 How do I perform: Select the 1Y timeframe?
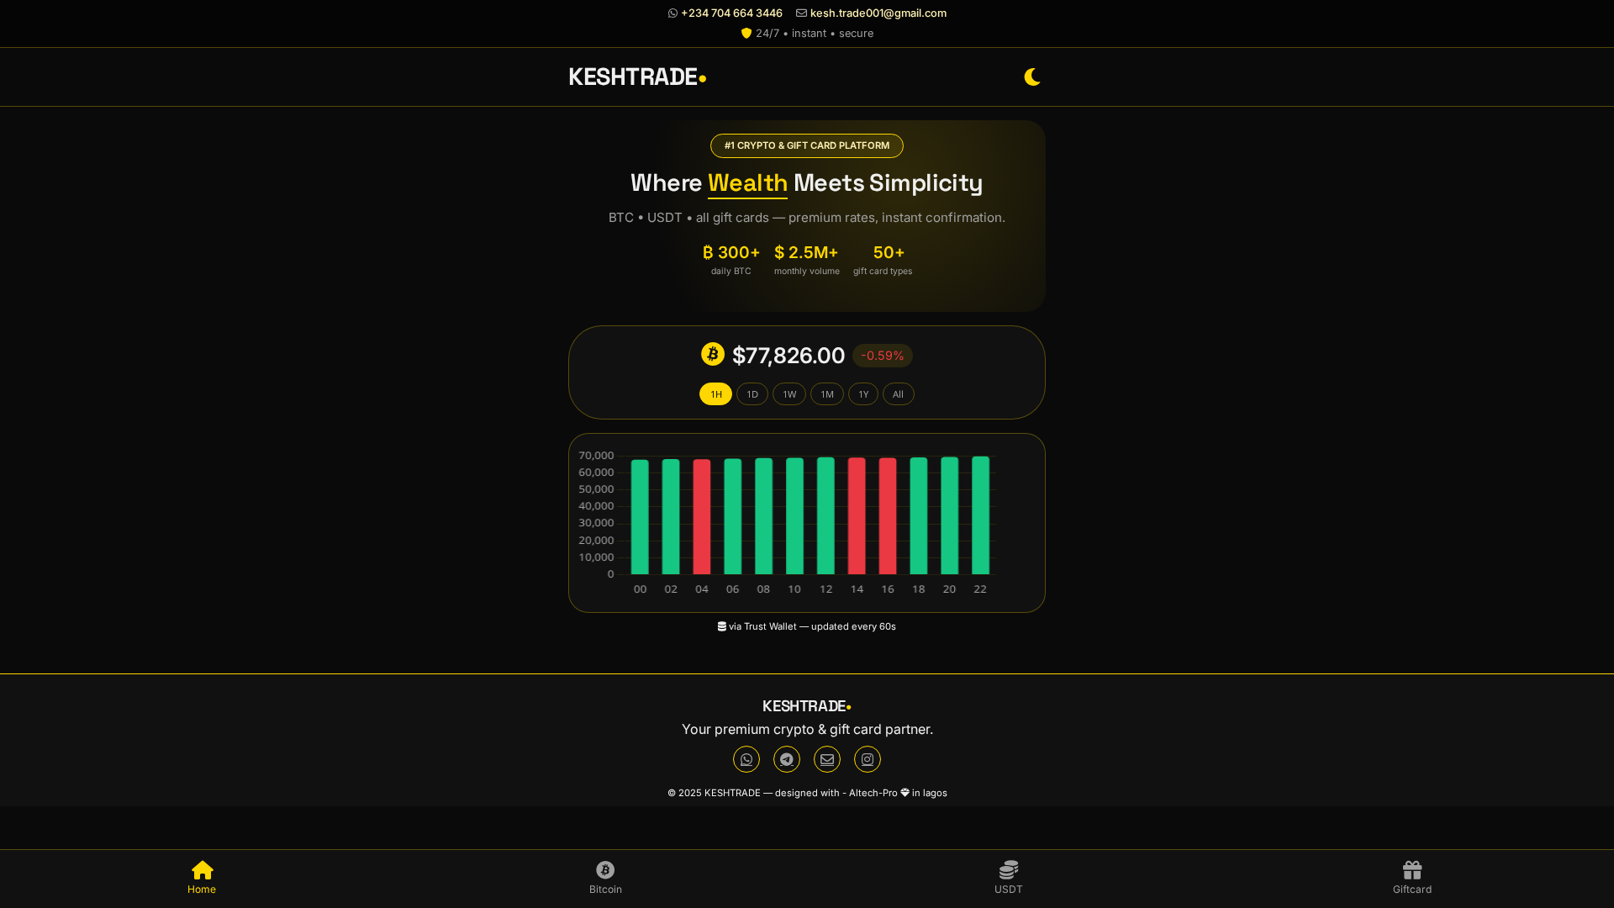click(863, 394)
